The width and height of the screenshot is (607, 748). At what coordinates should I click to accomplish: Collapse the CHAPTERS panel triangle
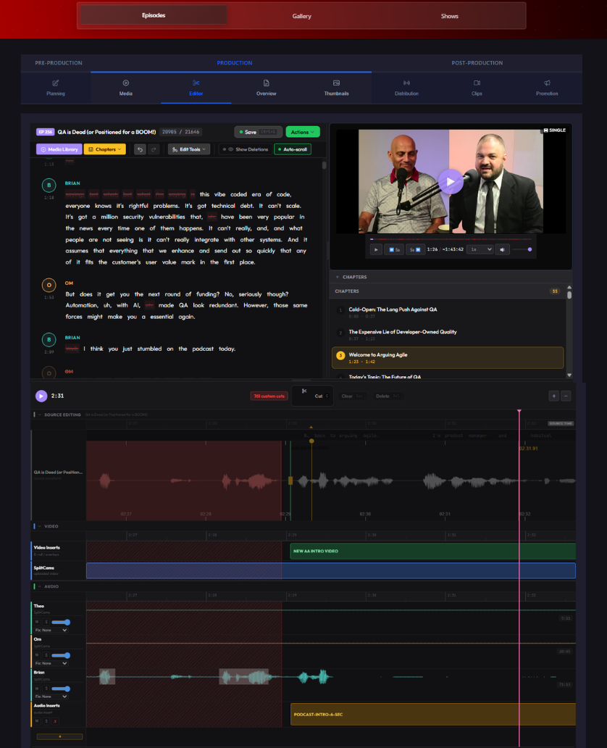tap(337, 277)
